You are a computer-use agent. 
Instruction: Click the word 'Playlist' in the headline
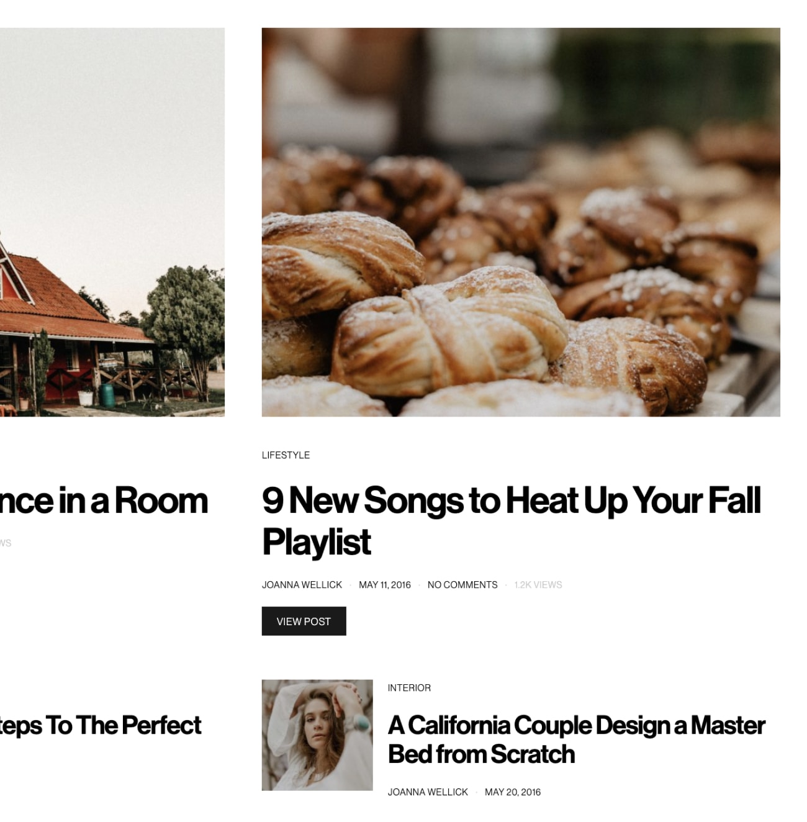pyautogui.click(x=317, y=542)
